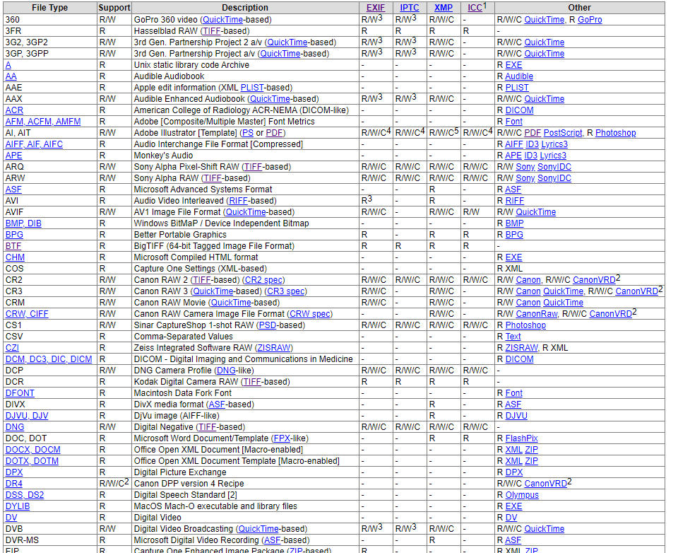This screenshot has height=553, width=678.
Task: Open ZISRAW link in CZI Other column
Action: pos(521,348)
